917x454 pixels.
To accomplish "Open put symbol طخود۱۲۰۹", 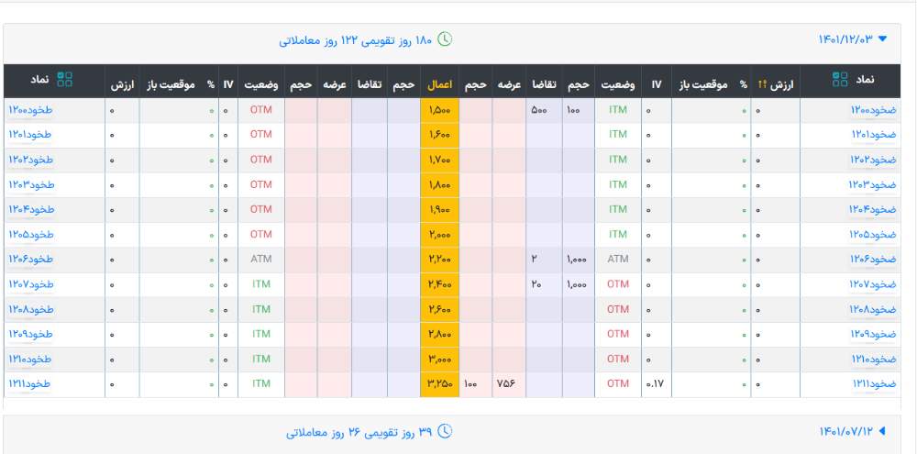I will coord(30,334).
